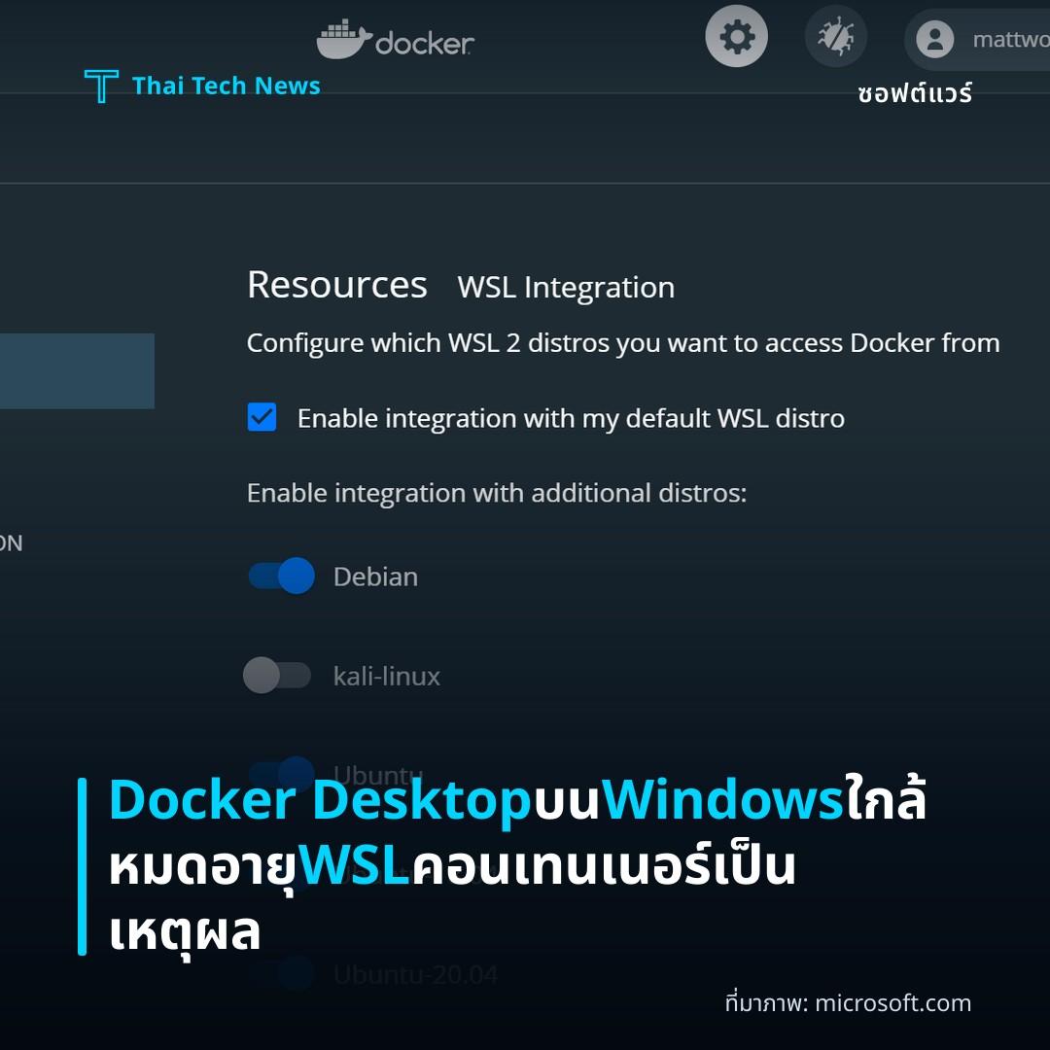This screenshot has width=1050, height=1050.
Task: Click the ซอฟต์แวร์ category label
Action: [x=914, y=93]
